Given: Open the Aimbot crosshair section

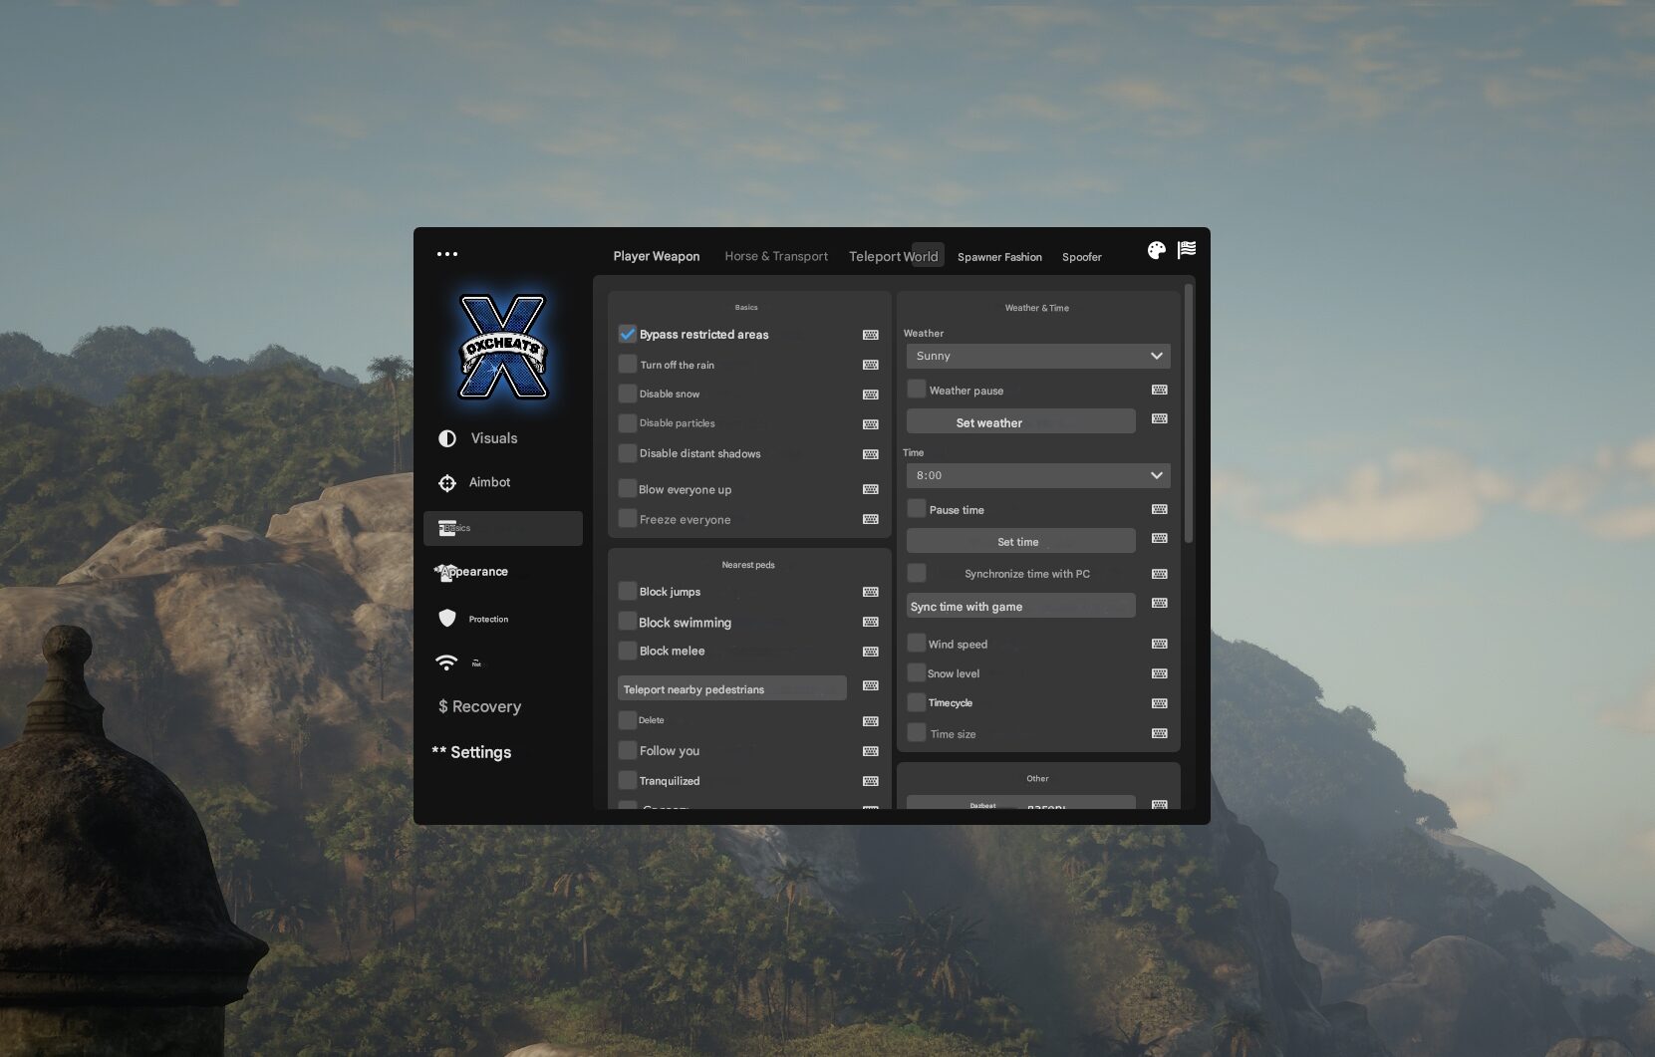Looking at the screenshot, I should 447,483.
